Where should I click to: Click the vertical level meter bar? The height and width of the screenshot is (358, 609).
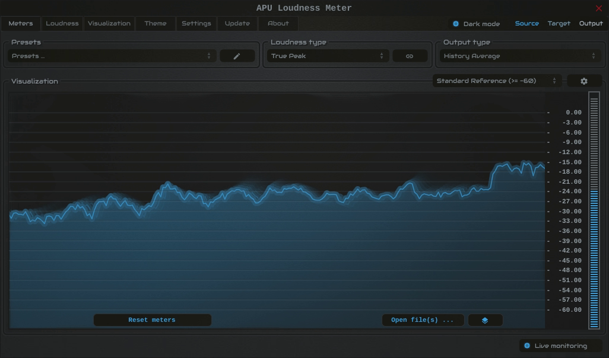point(594,210)
